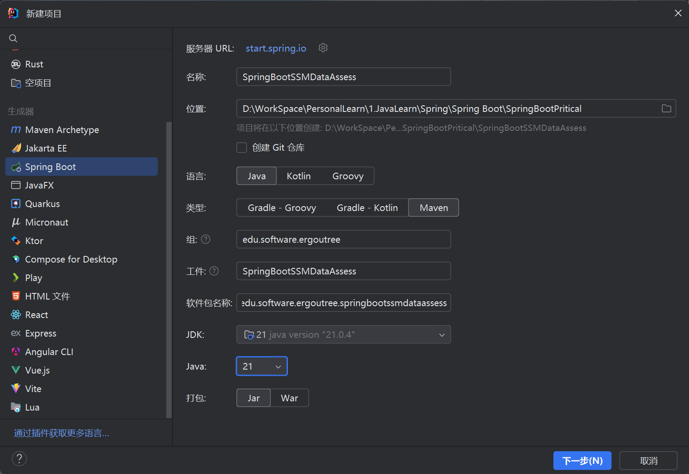The width and height of the screenshot is (689, 474).
Task: Choose the Vue.js generator
Action: [x=37, y=370]
